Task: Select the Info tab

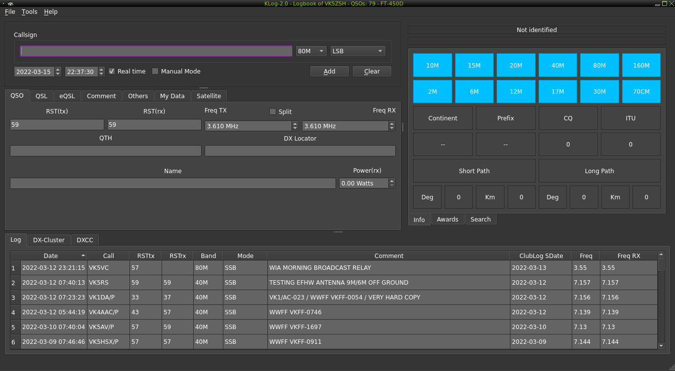Action: tap(419, 220)
